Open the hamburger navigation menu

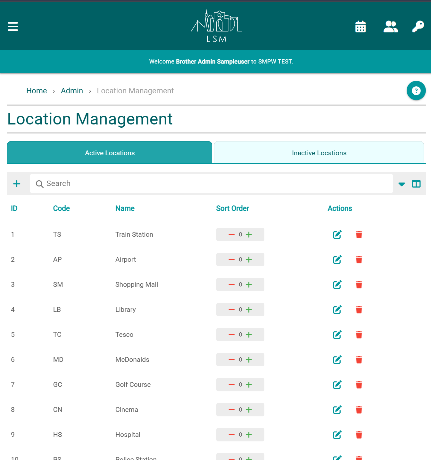(x=13, y=26)
